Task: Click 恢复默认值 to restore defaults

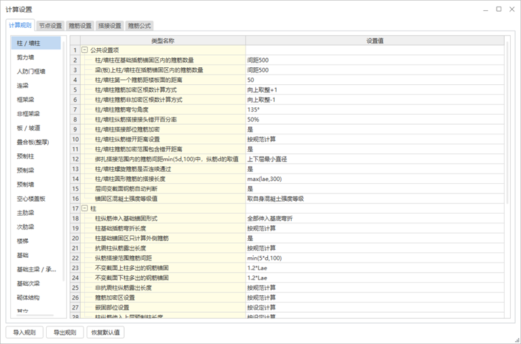Action: point(105,332)
